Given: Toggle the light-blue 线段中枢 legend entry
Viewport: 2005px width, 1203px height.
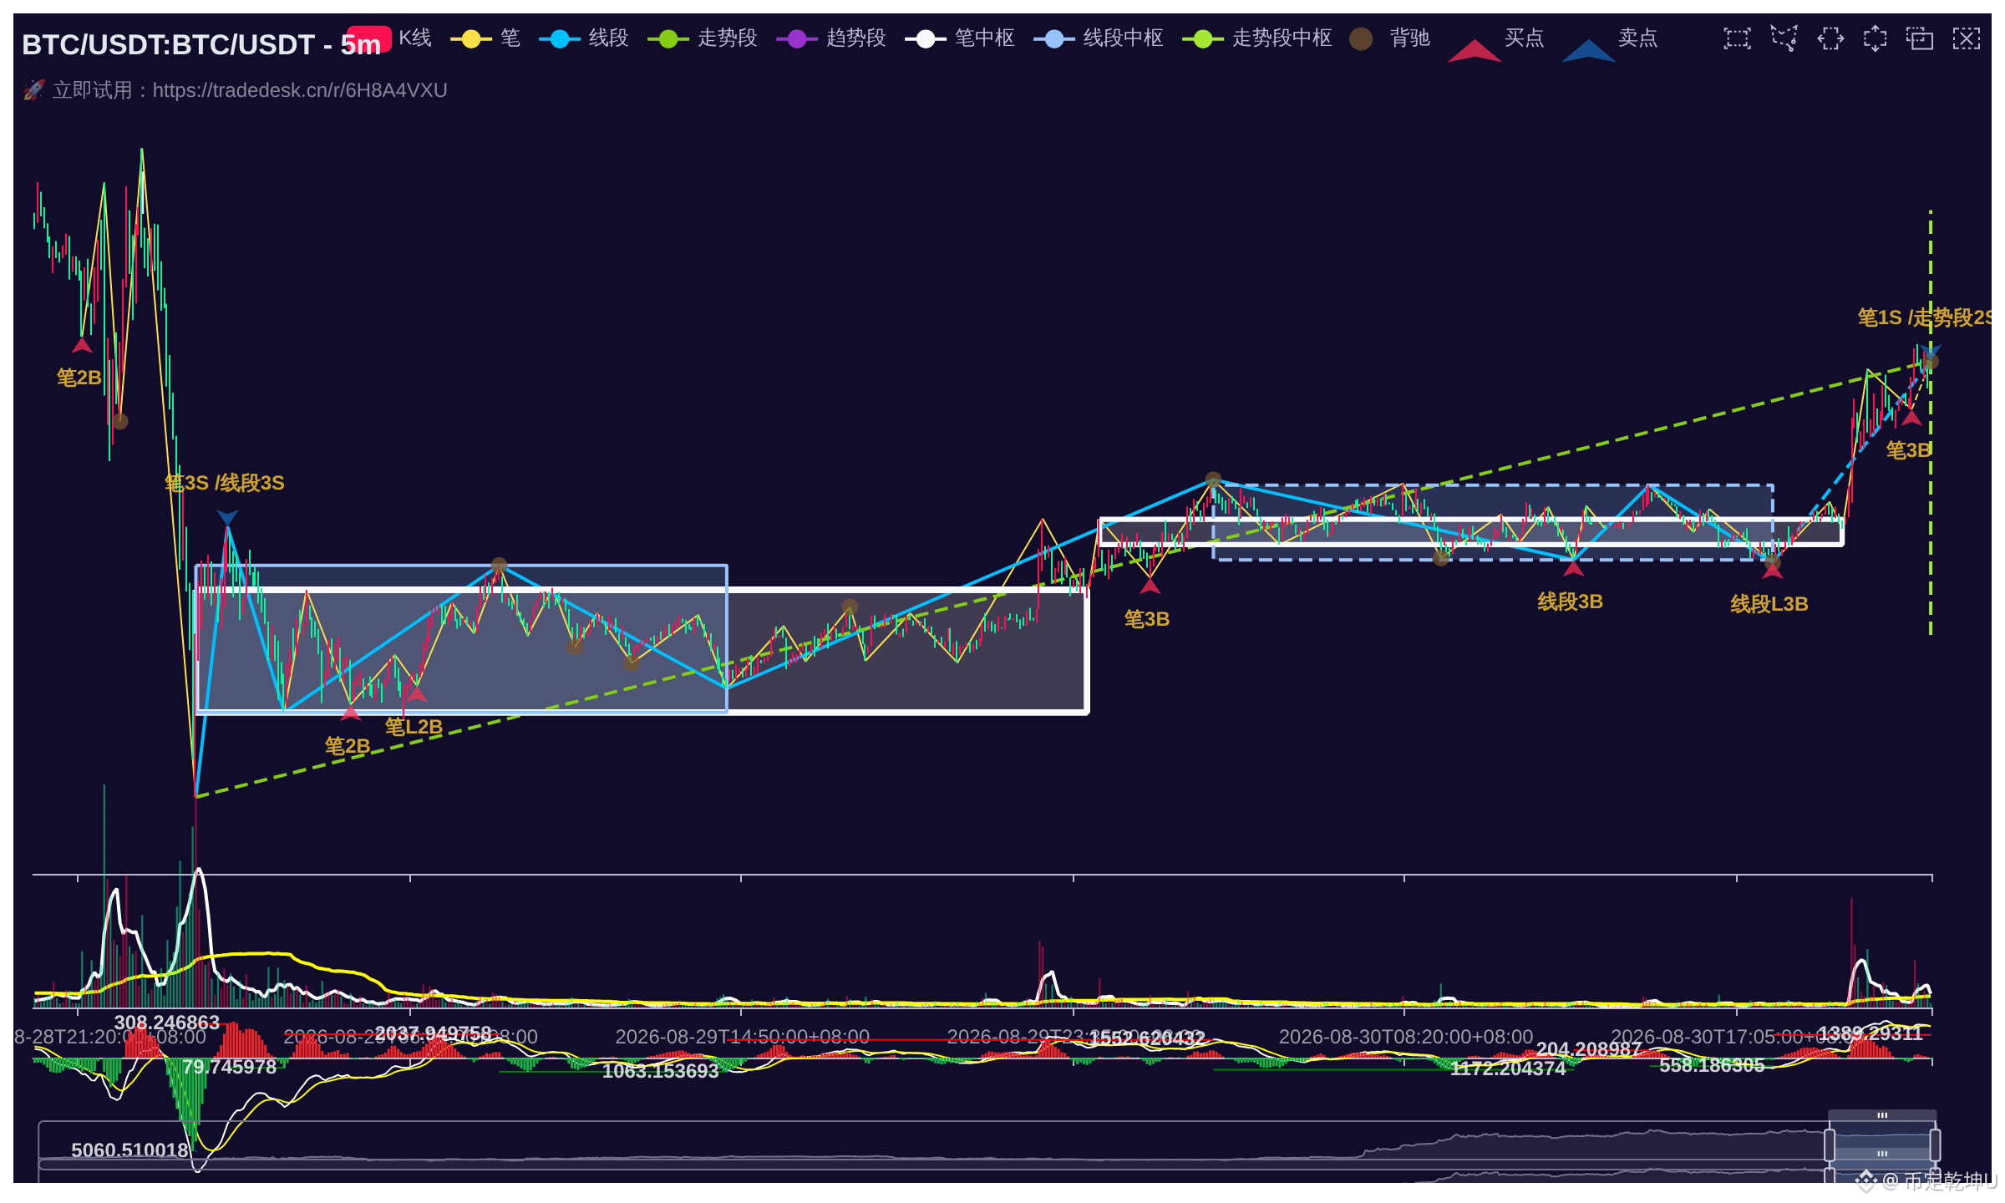Looking at the screenshot, I should point(1099,38).
